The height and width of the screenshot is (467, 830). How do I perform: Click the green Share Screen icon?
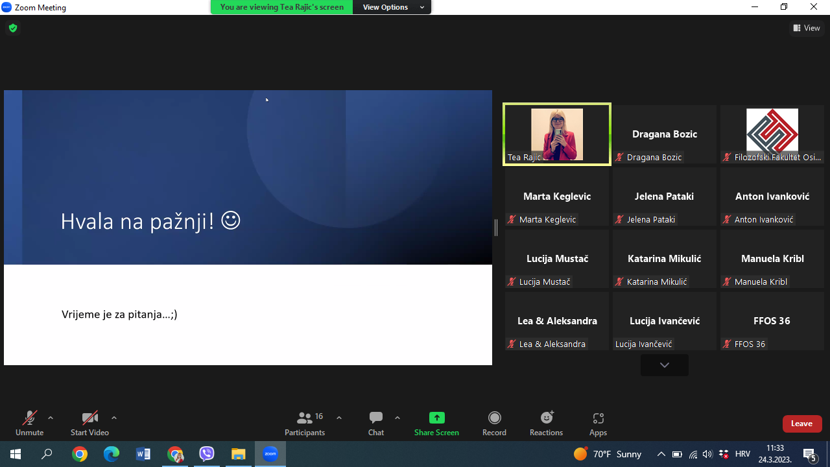(437, 418)
